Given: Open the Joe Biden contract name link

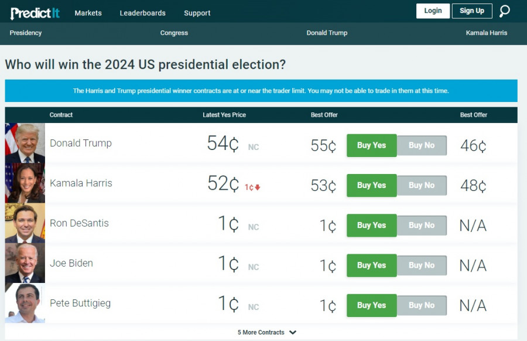Looking at the screenshot, I should (71, 263).
